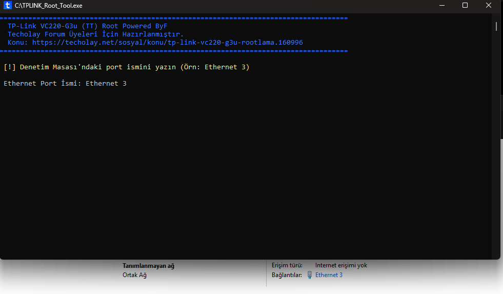Click the 'Ortak Ağ' network type text
Screen dimensions: 503x294
click(x=134, y=275)
